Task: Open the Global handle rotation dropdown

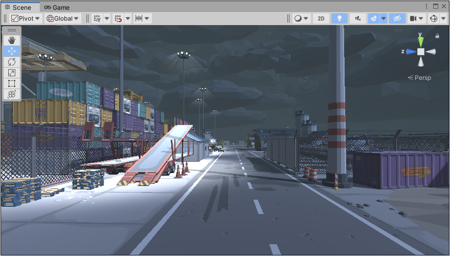Action: click(63, 18)
